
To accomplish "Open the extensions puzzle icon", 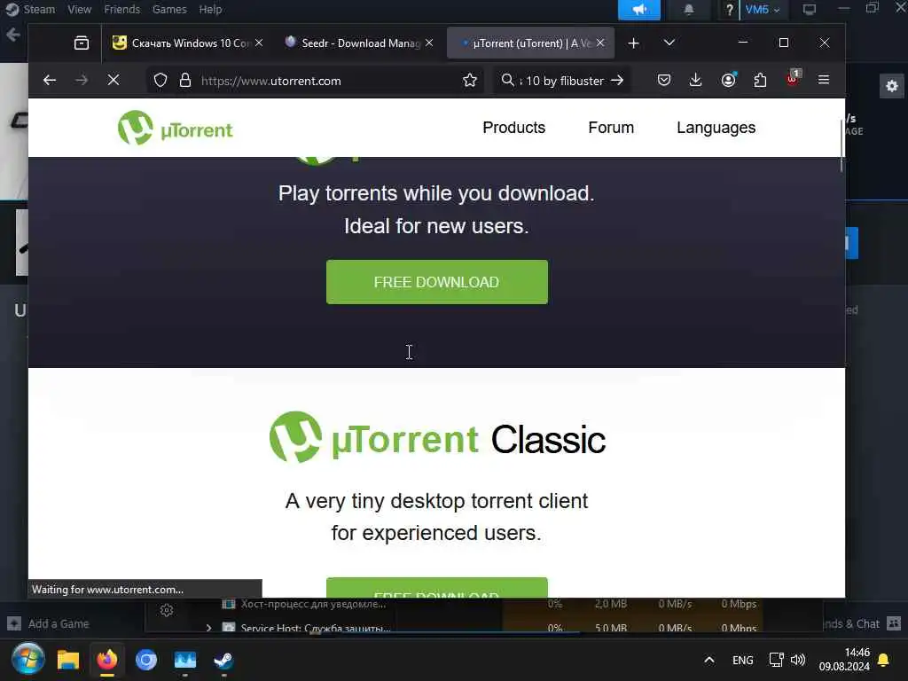I will click(760, 80).
